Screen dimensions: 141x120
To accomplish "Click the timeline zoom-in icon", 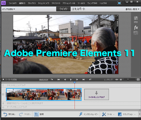I will coord(138,80).
